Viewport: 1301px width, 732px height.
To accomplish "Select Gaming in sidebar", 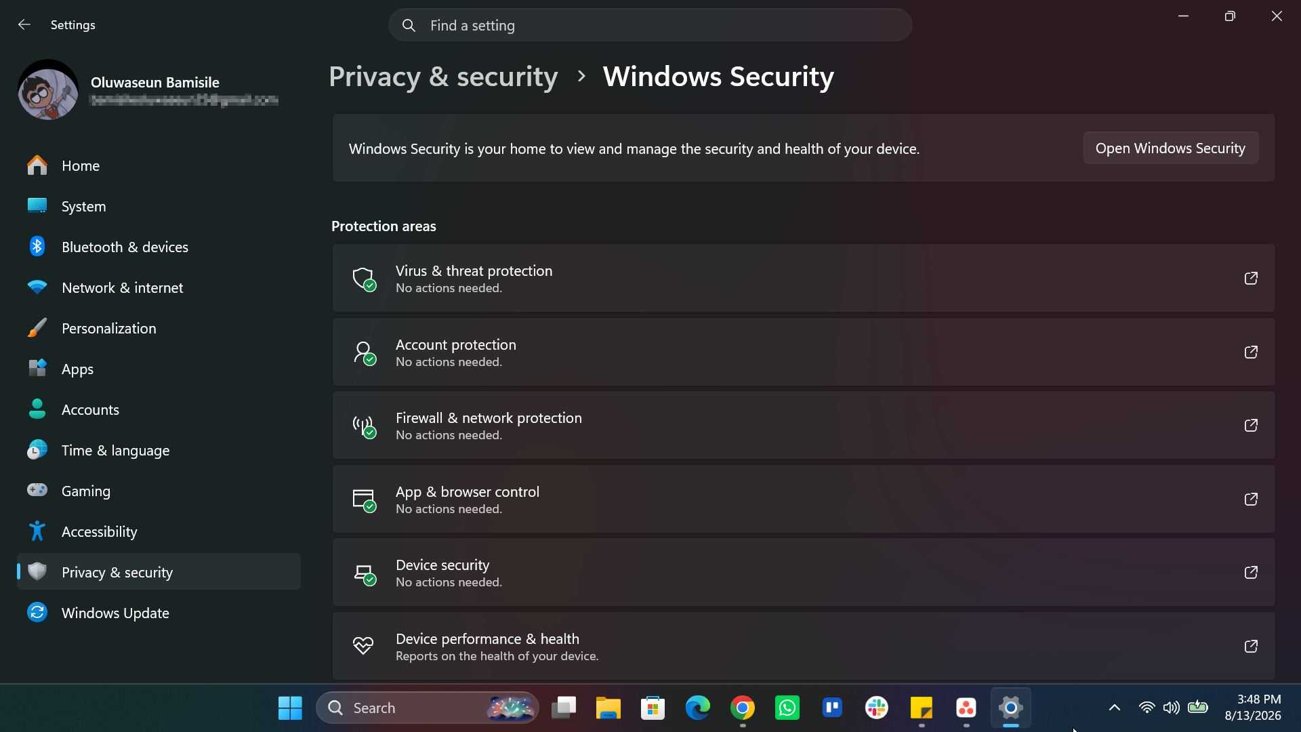I will pos(159,491).
